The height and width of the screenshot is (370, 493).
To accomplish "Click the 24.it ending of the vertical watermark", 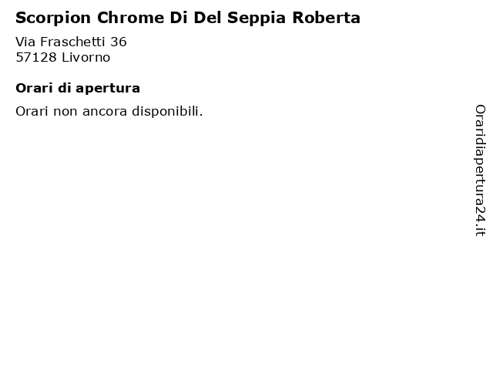I will click(480, 220).
